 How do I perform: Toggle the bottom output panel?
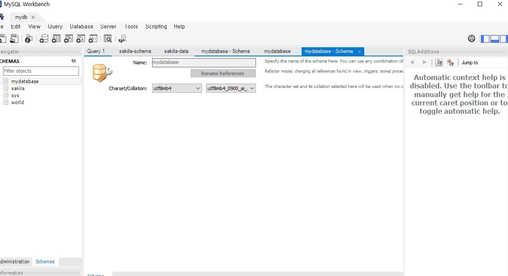[x=495, y=39]
